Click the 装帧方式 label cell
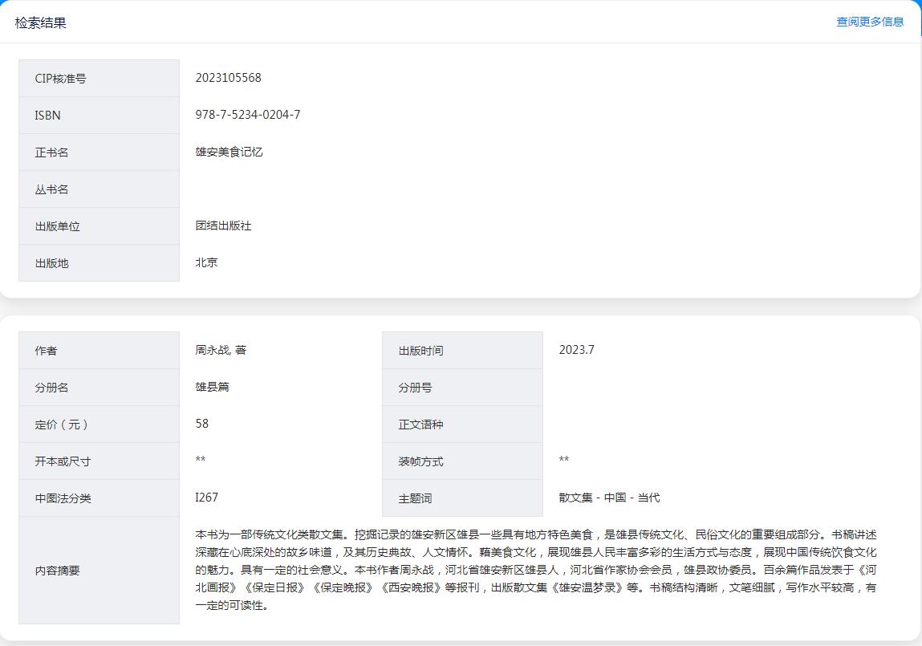The height and width of the screenshot is (646, 922). point(462,461)
